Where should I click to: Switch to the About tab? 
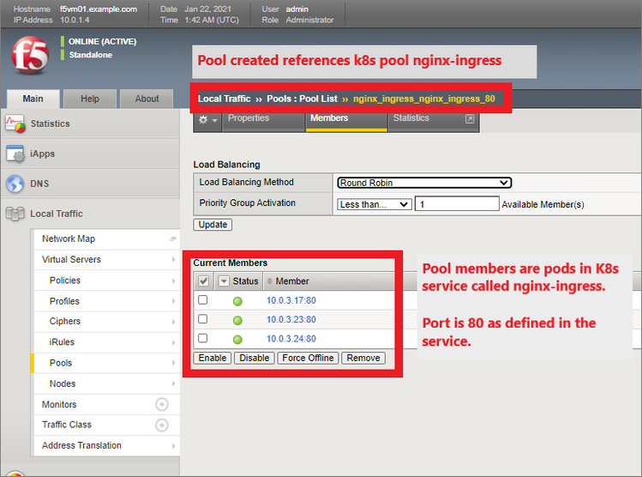[x=147, y=99]
